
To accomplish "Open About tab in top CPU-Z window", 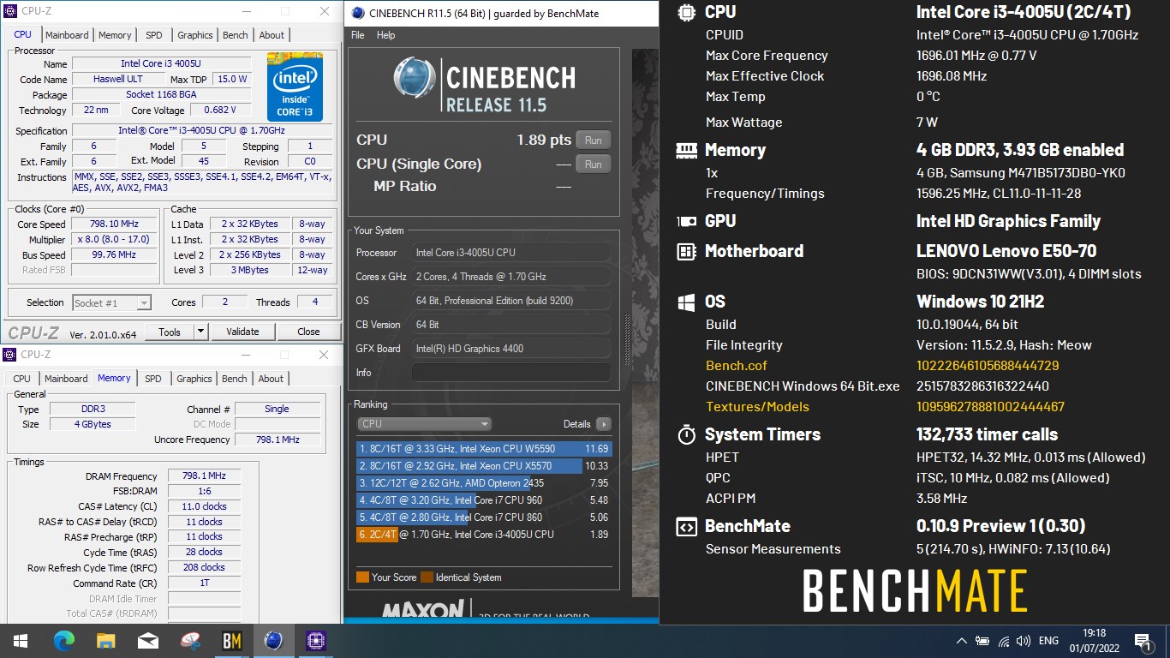I will point(272,35).
